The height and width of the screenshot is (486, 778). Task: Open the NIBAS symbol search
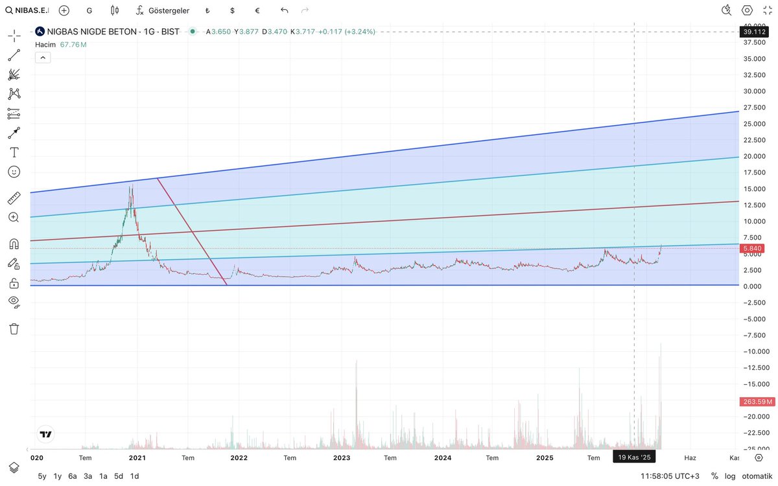click(x=27, y=10)
